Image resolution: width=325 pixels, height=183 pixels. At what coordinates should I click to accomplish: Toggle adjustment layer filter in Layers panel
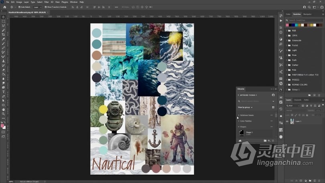click(307, 106)
